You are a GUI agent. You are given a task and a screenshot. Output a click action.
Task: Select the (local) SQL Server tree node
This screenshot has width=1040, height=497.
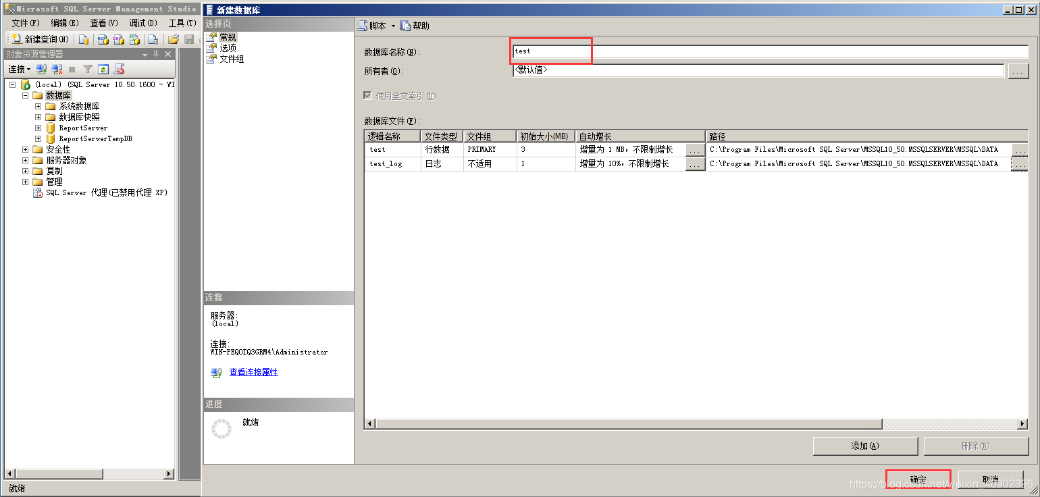click(104, 84)
